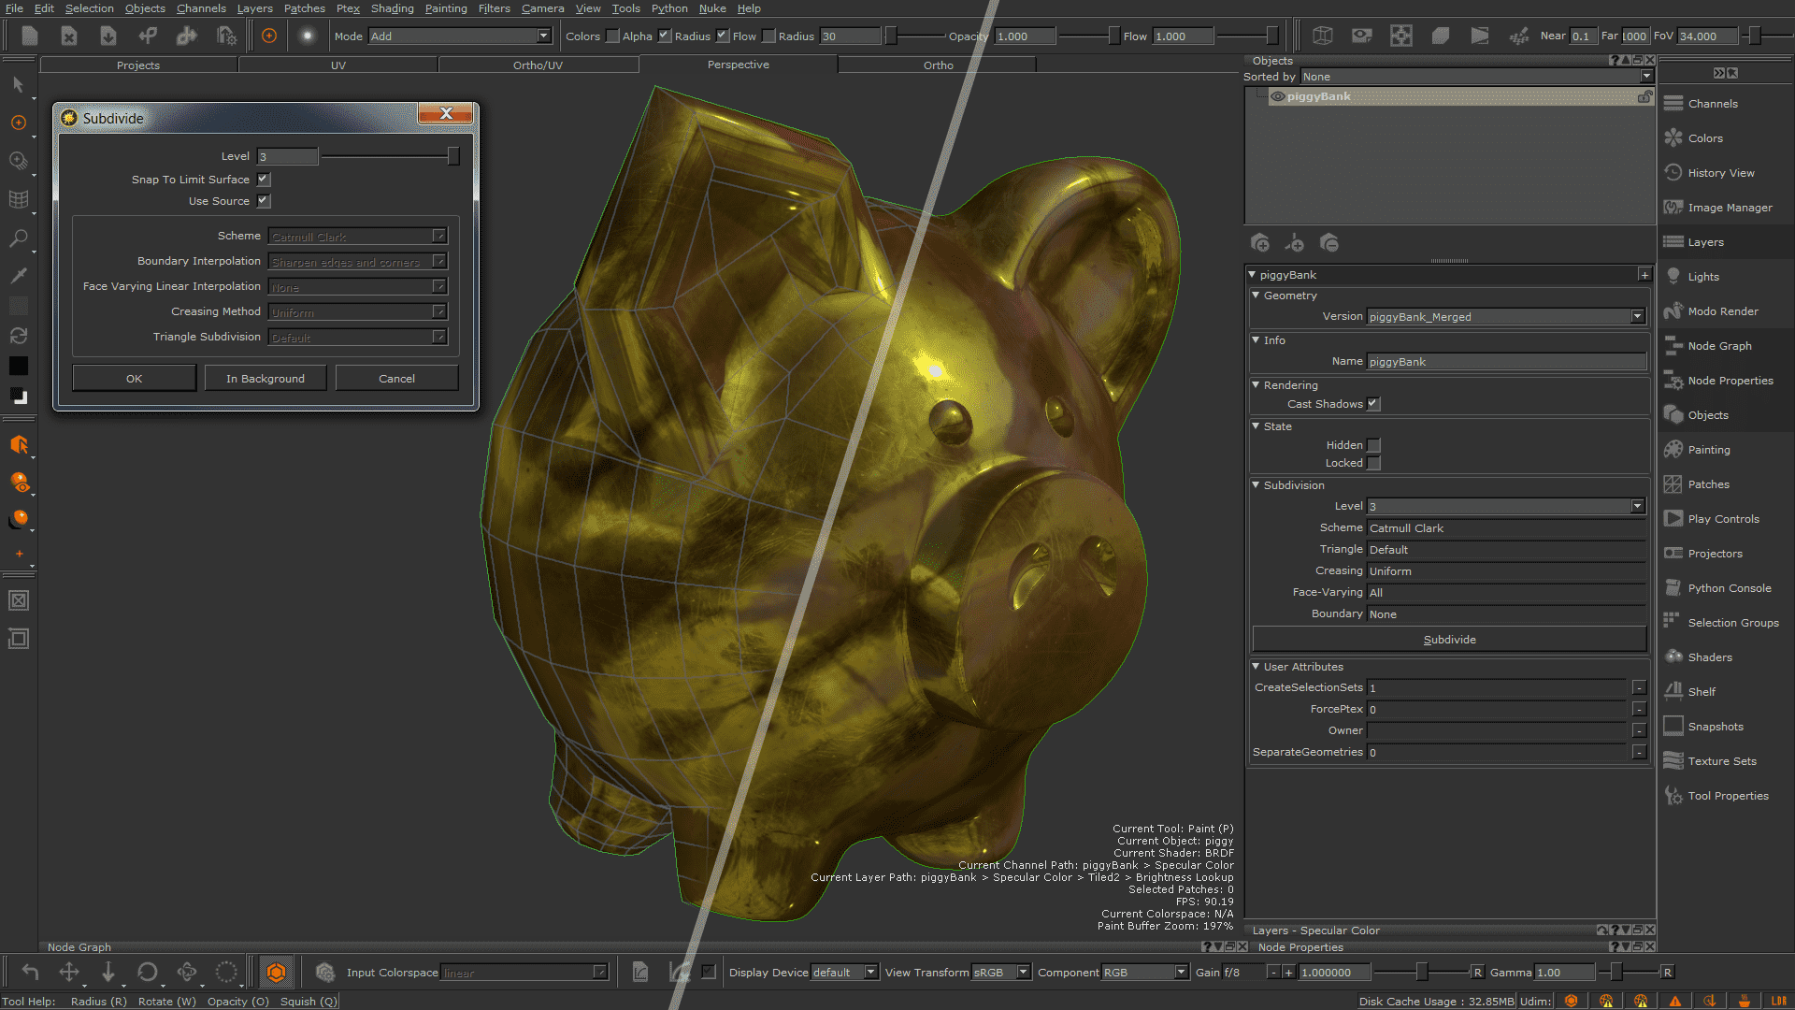The height and width of the screenshot is (1010, 1795).
Task: Hide the piggyBank object visibility eye
Action: point(1277,96)
